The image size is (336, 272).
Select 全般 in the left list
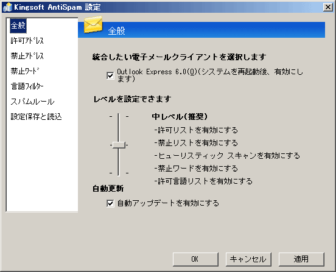[x=18, y=26]
